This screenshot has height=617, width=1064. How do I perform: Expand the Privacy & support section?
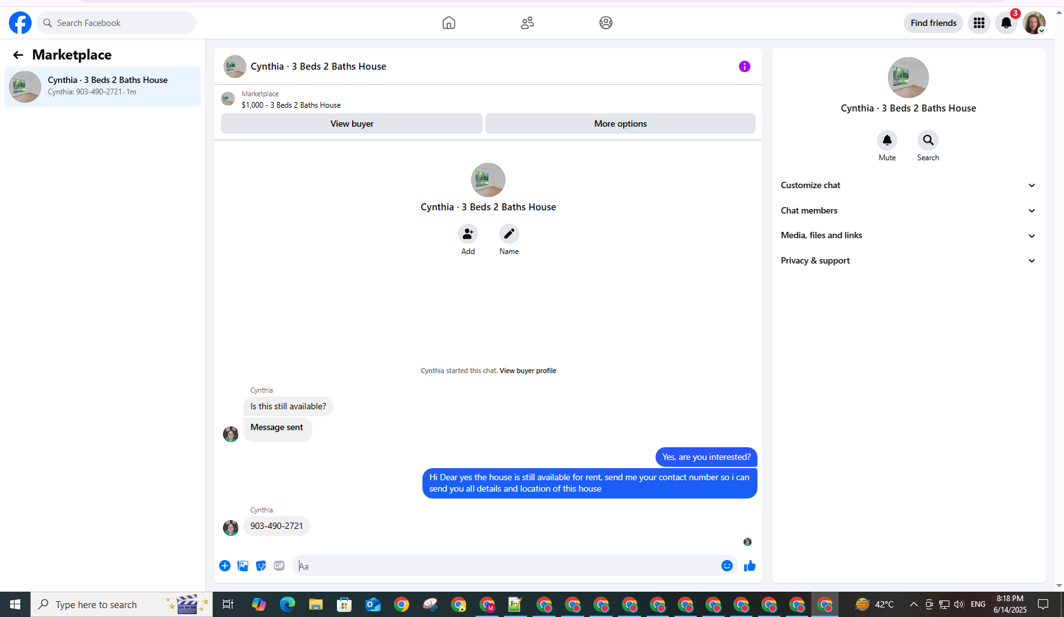click(x=908, y=260)
